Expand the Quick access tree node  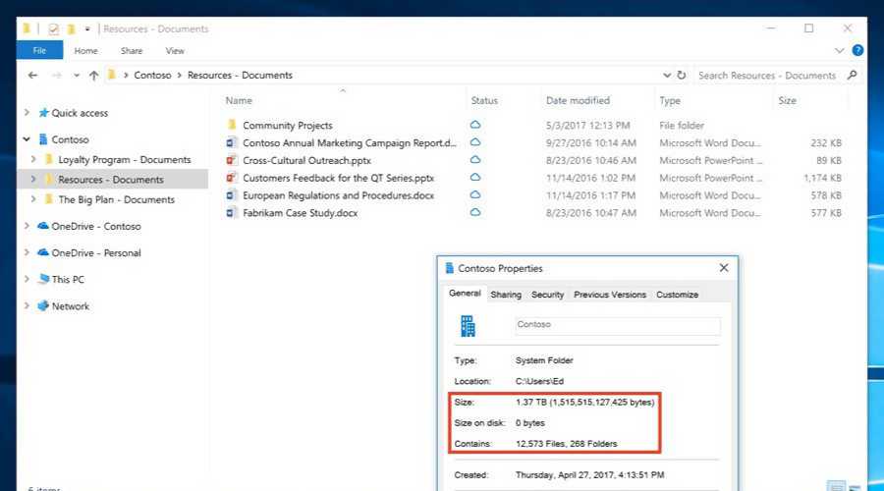pos(27,112)
